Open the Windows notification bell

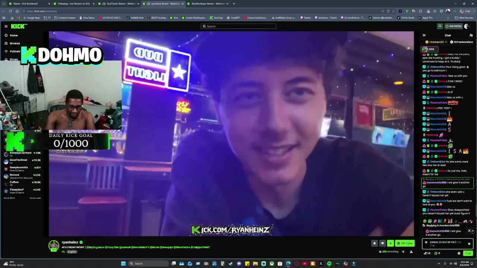(471, 264)
